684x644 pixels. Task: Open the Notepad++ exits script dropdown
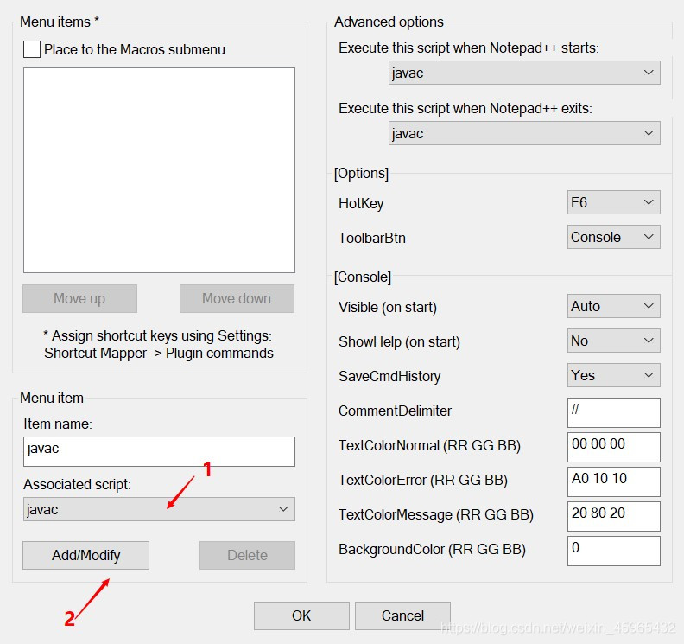524,133
